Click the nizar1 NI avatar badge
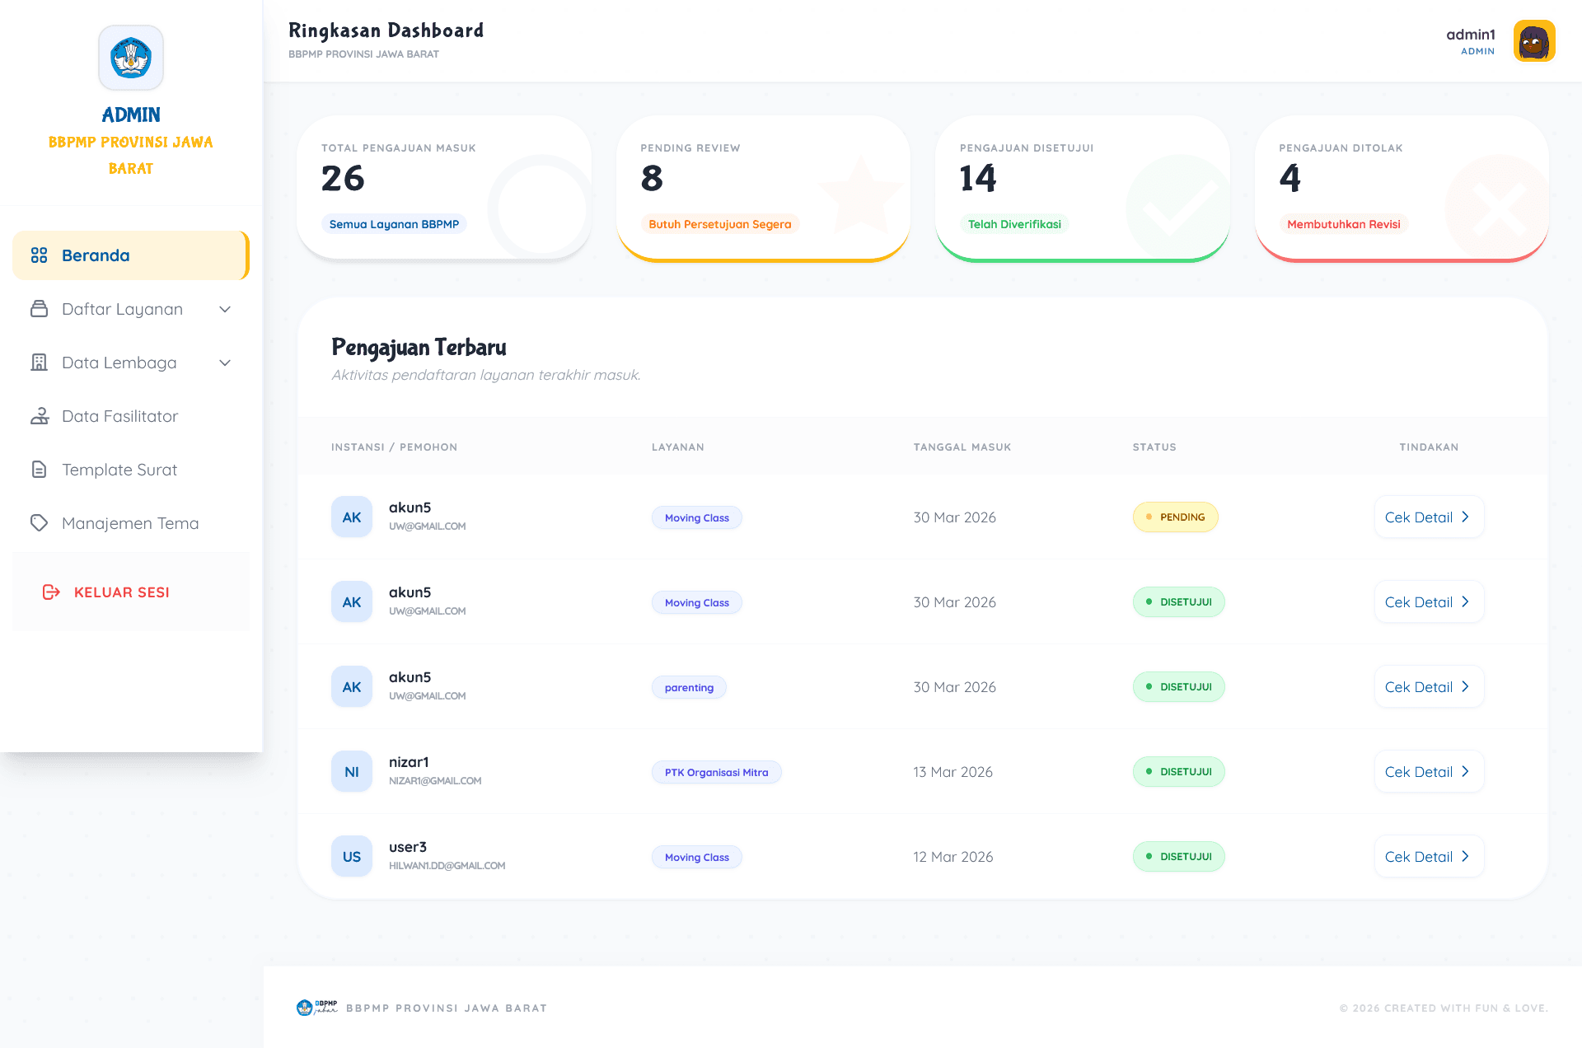Screen dimensions: 1582x1048 [352, 772]
